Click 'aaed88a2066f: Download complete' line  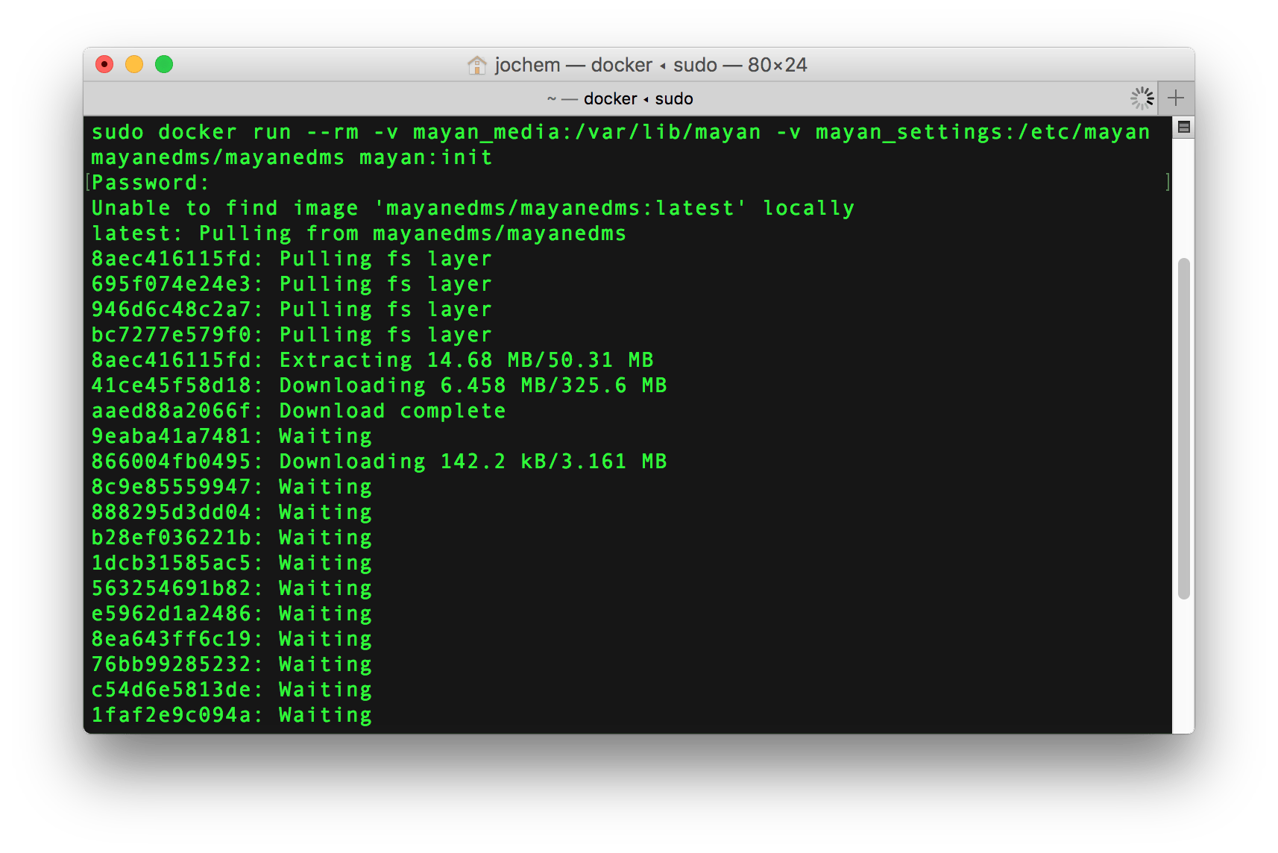tap(298, 411)
